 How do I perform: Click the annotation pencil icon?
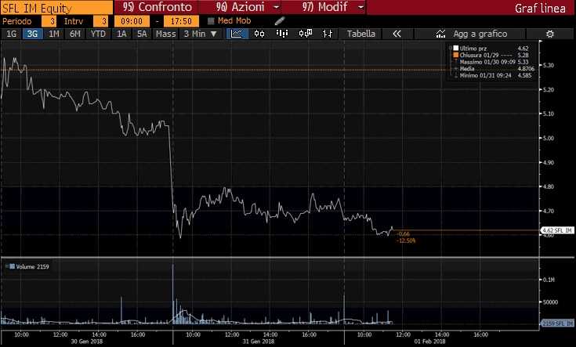coord(280,21)
